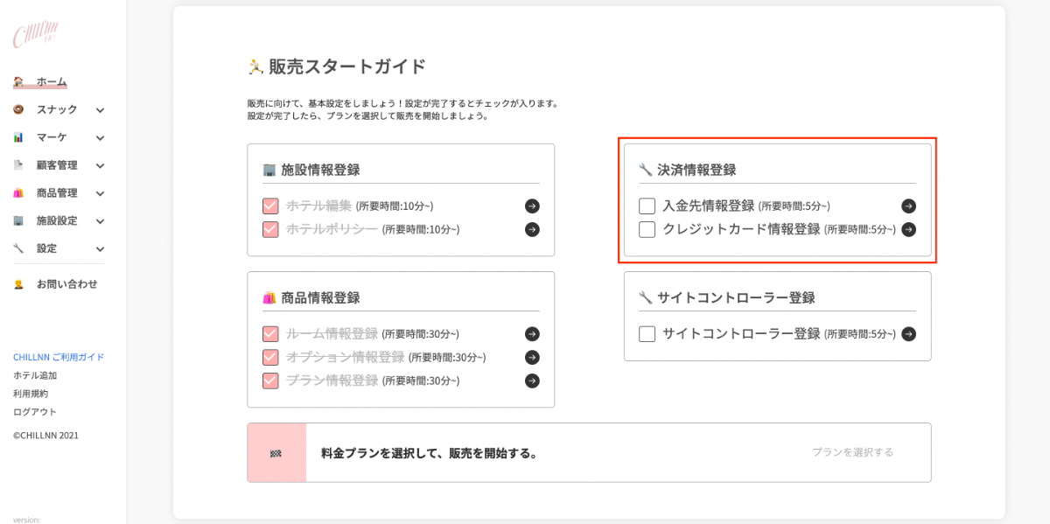
Task: Click the arrow icon next to ホテルポリシー
Action: pyautogui.click(x=532, y=229)
